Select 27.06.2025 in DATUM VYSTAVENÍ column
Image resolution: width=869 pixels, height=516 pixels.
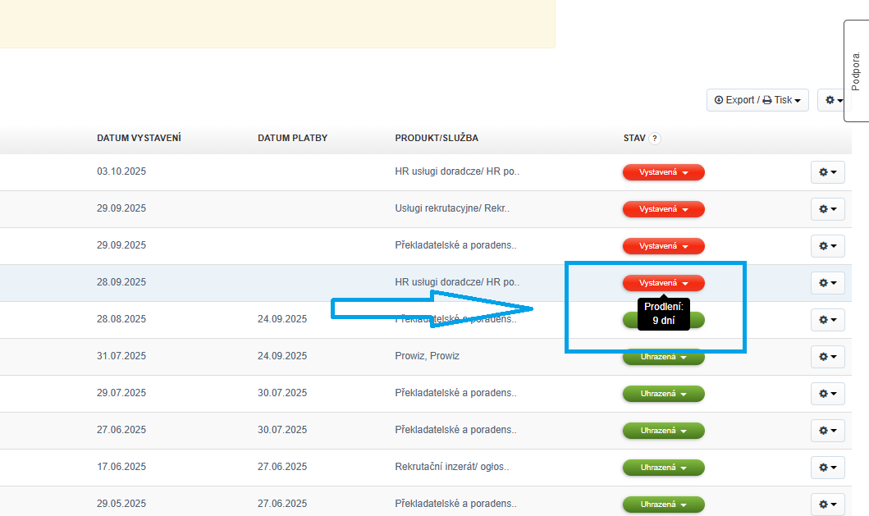click(x=121, y=430)
